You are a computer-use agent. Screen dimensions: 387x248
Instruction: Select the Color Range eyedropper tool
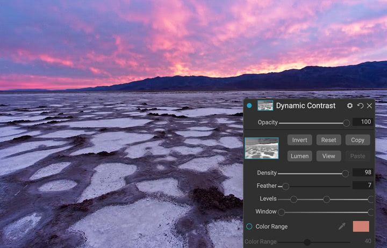click(x=342, y=226)
